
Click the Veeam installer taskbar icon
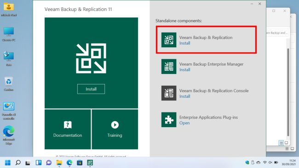(90, 162)
